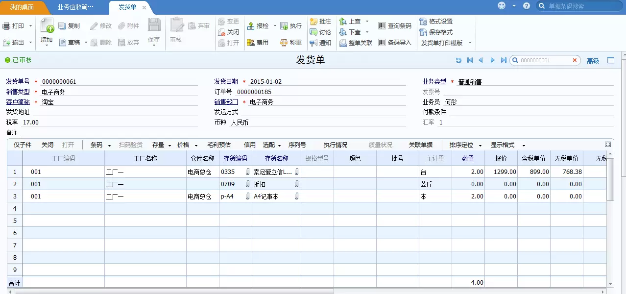Go to the next record arrow
This screenshot has height=294, width=626.
(492, 60)
